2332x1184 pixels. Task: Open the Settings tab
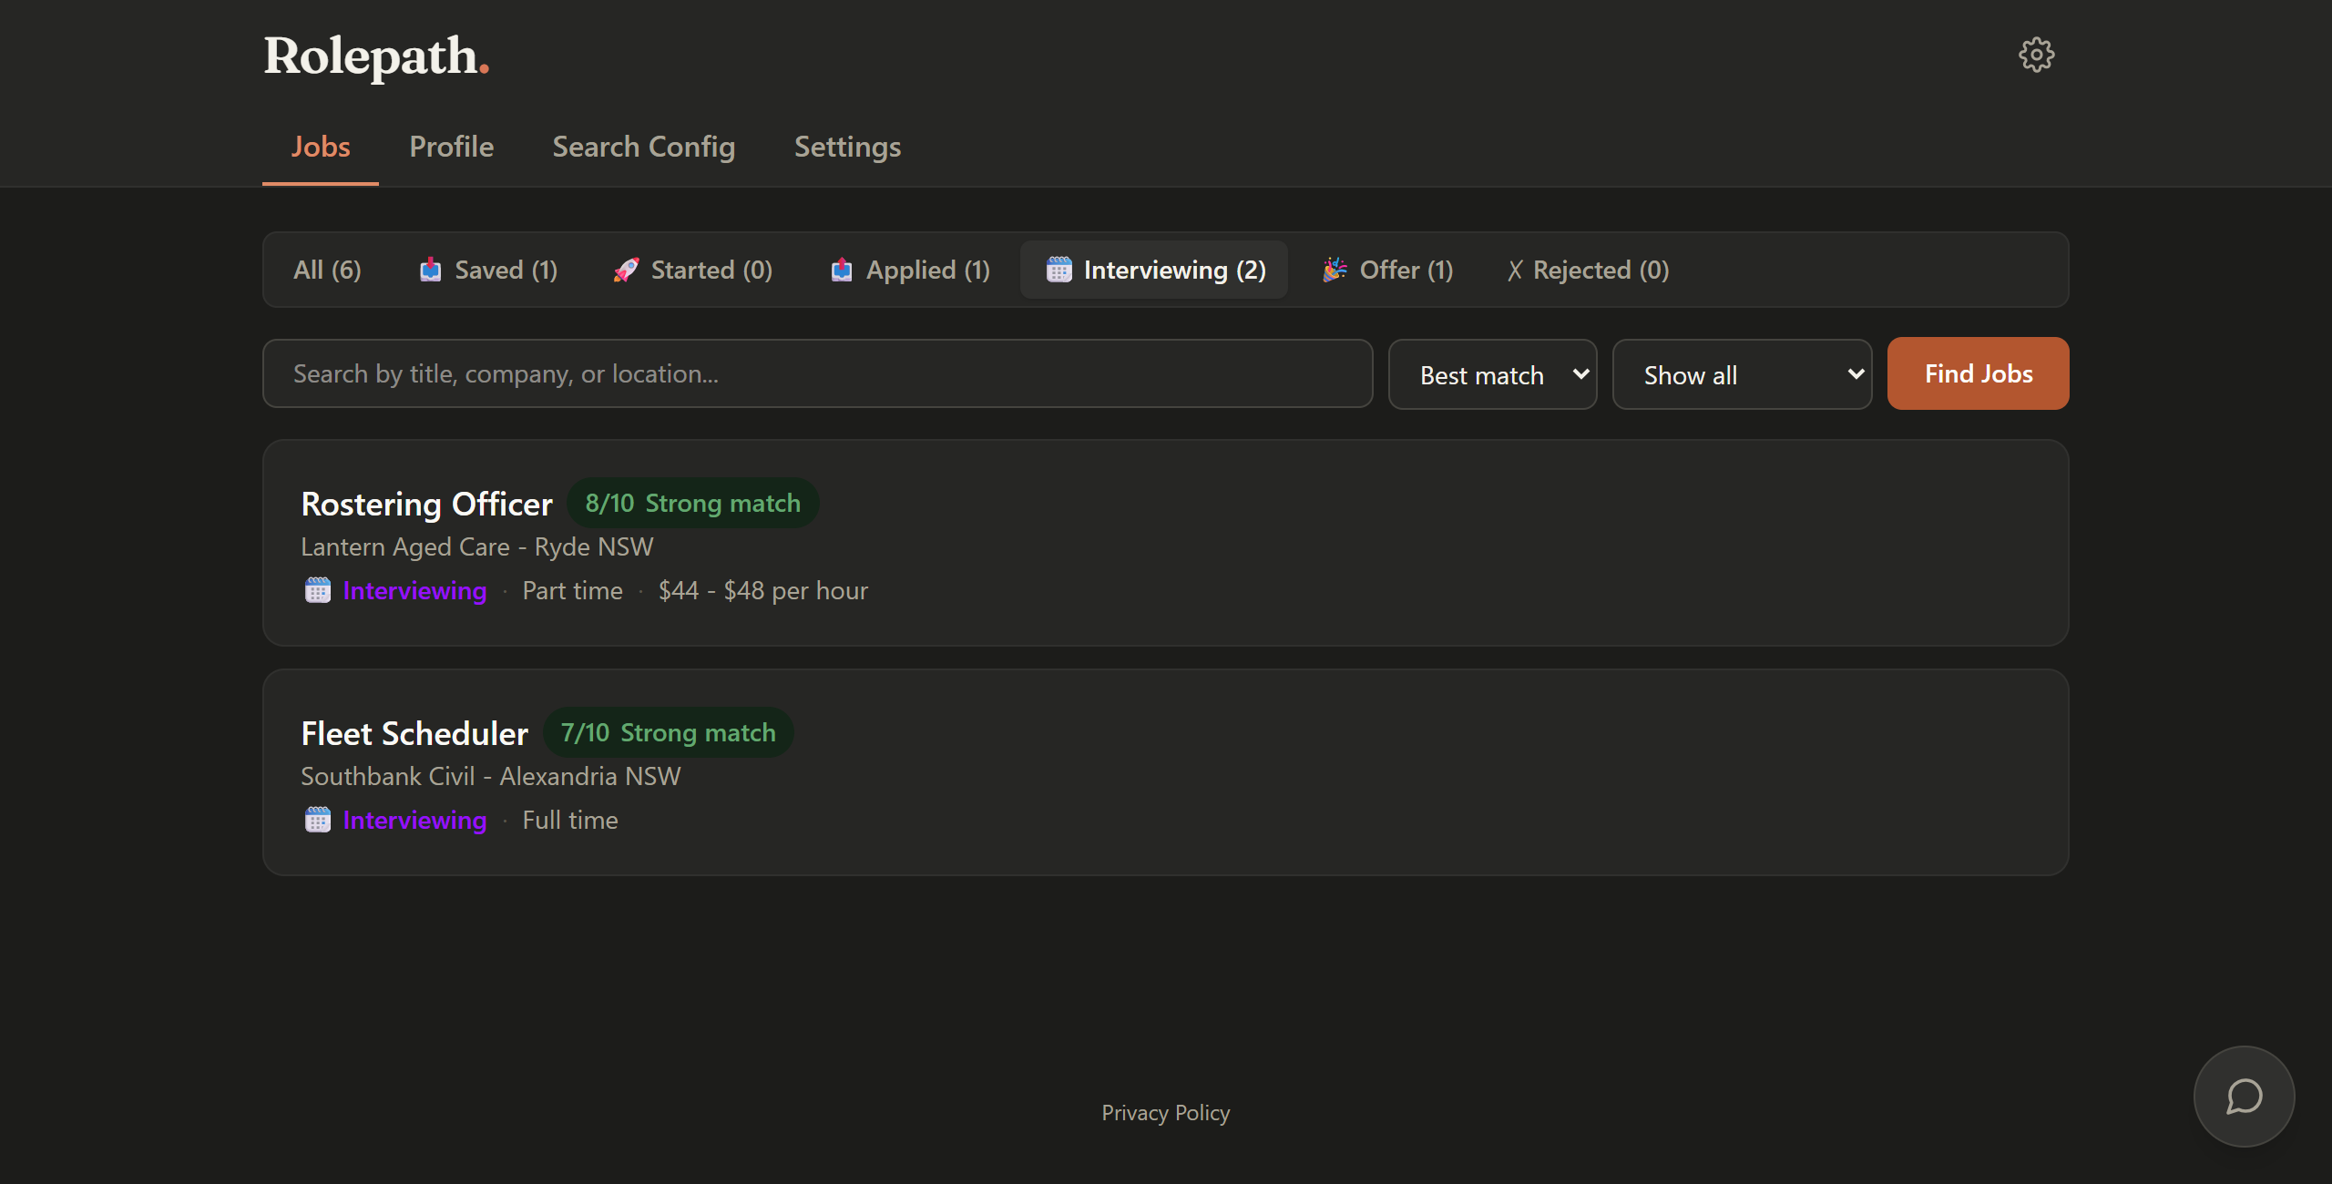847,147
